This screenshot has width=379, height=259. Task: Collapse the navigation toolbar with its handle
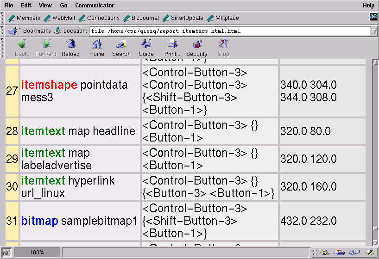[2, 48]
